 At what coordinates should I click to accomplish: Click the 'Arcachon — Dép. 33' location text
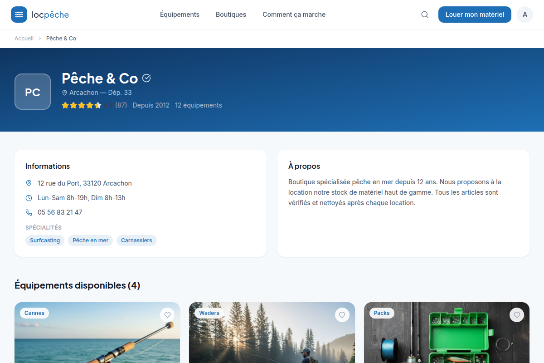coord(101,93)
